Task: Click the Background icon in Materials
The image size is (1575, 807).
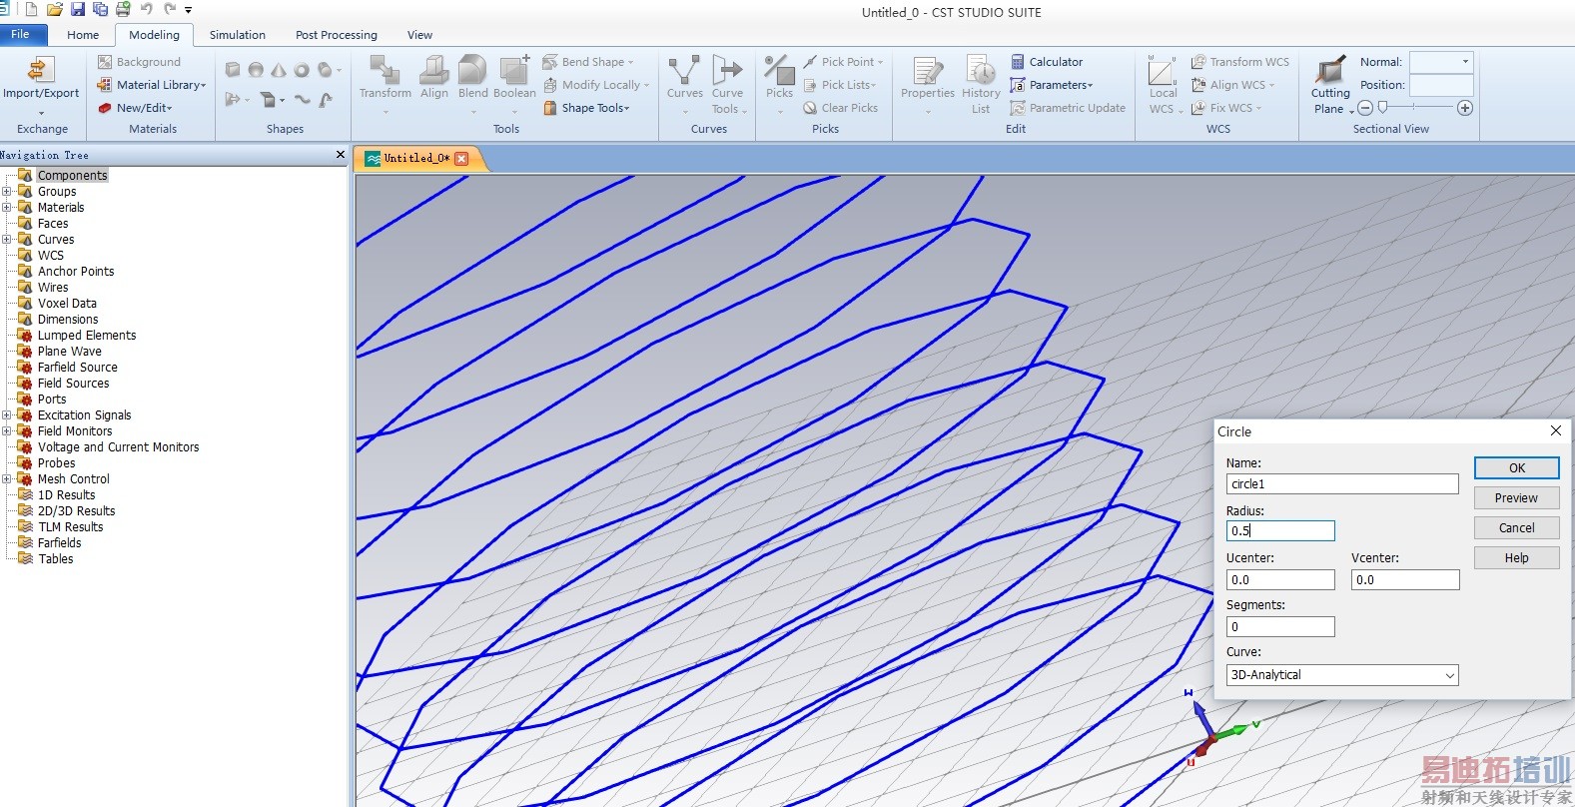Action: pos(105,62)
